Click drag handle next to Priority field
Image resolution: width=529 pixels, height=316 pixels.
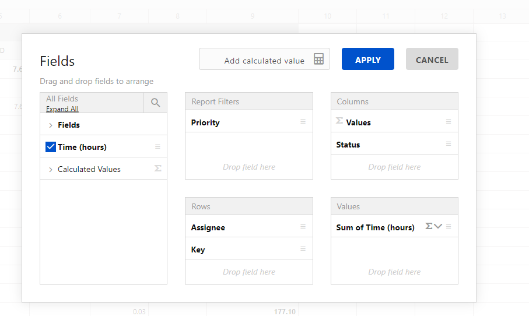point(303,122)
